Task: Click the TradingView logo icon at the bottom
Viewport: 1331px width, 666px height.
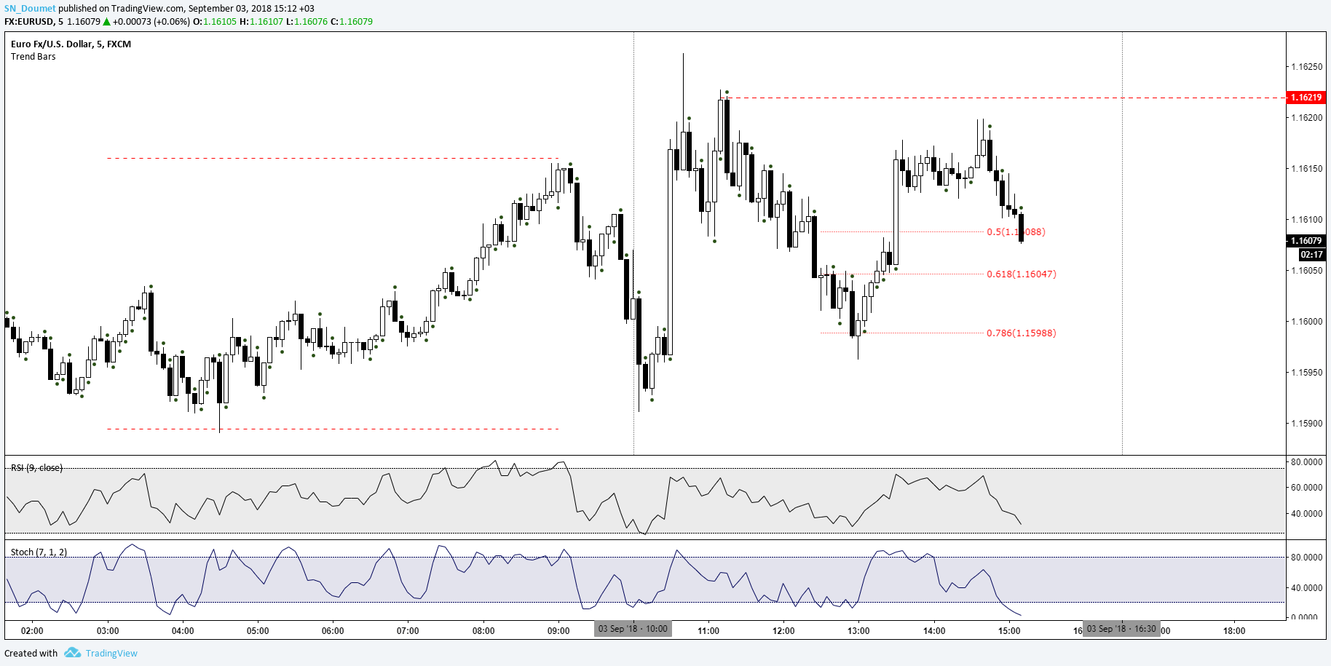Action: click(x=72, y=653)
